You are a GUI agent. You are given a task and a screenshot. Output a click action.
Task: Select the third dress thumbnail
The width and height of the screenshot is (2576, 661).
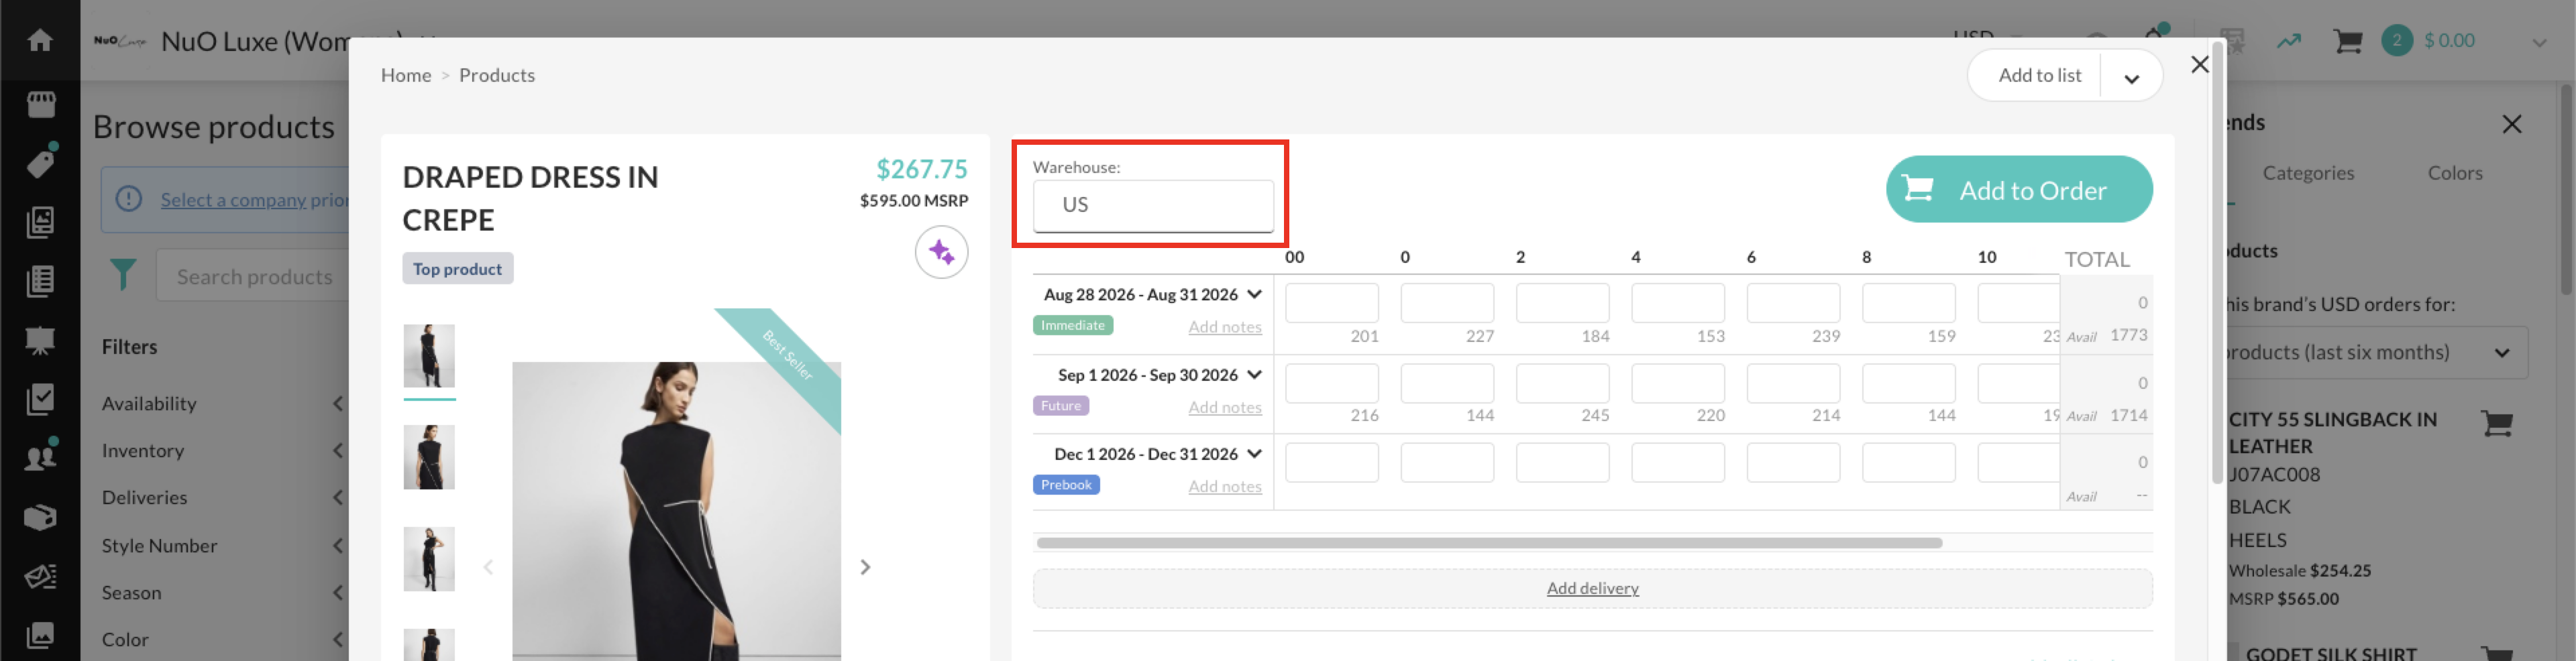click(x=429, y=559)
